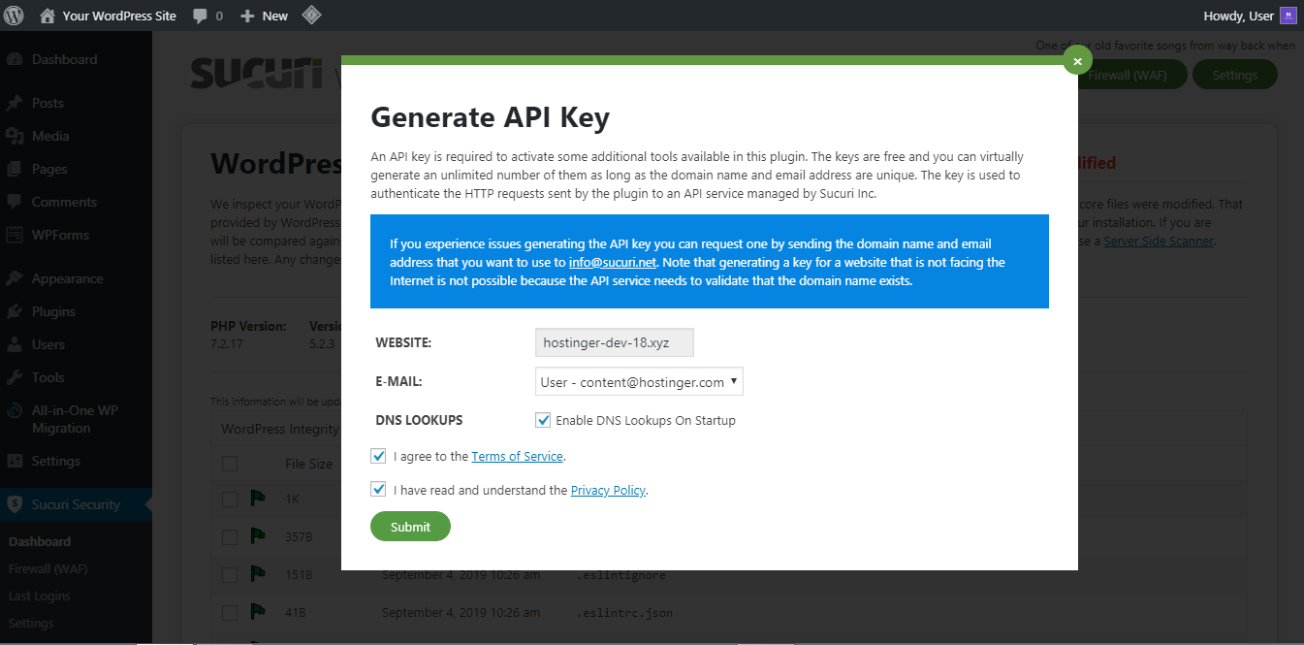Open the site home icon
1304x645 pixels.
tap(48, 16)
